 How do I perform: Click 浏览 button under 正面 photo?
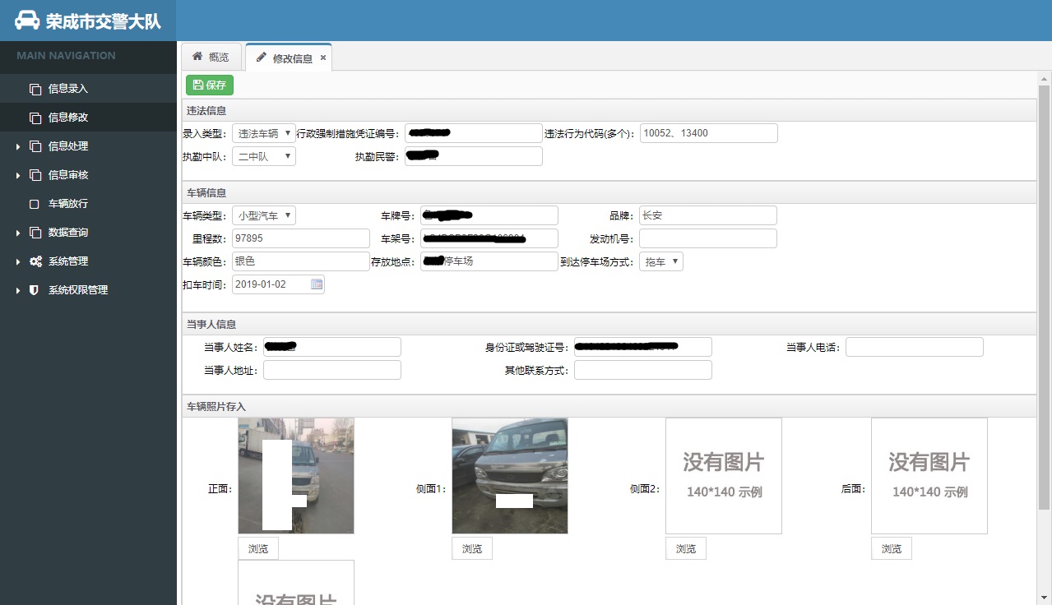(x=258, y=548)
